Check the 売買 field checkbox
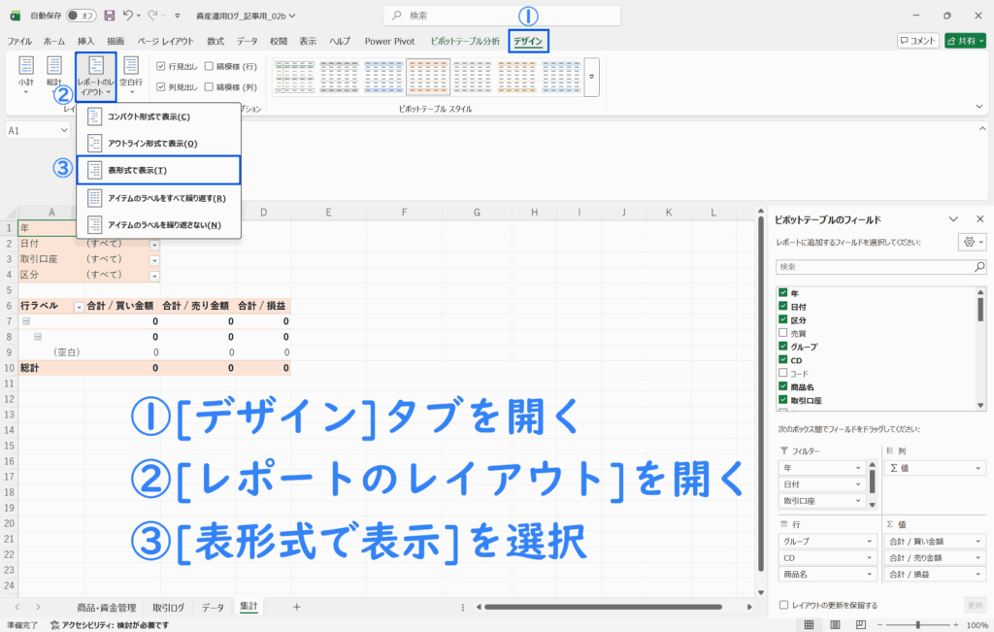 click(x=782, y=333)
